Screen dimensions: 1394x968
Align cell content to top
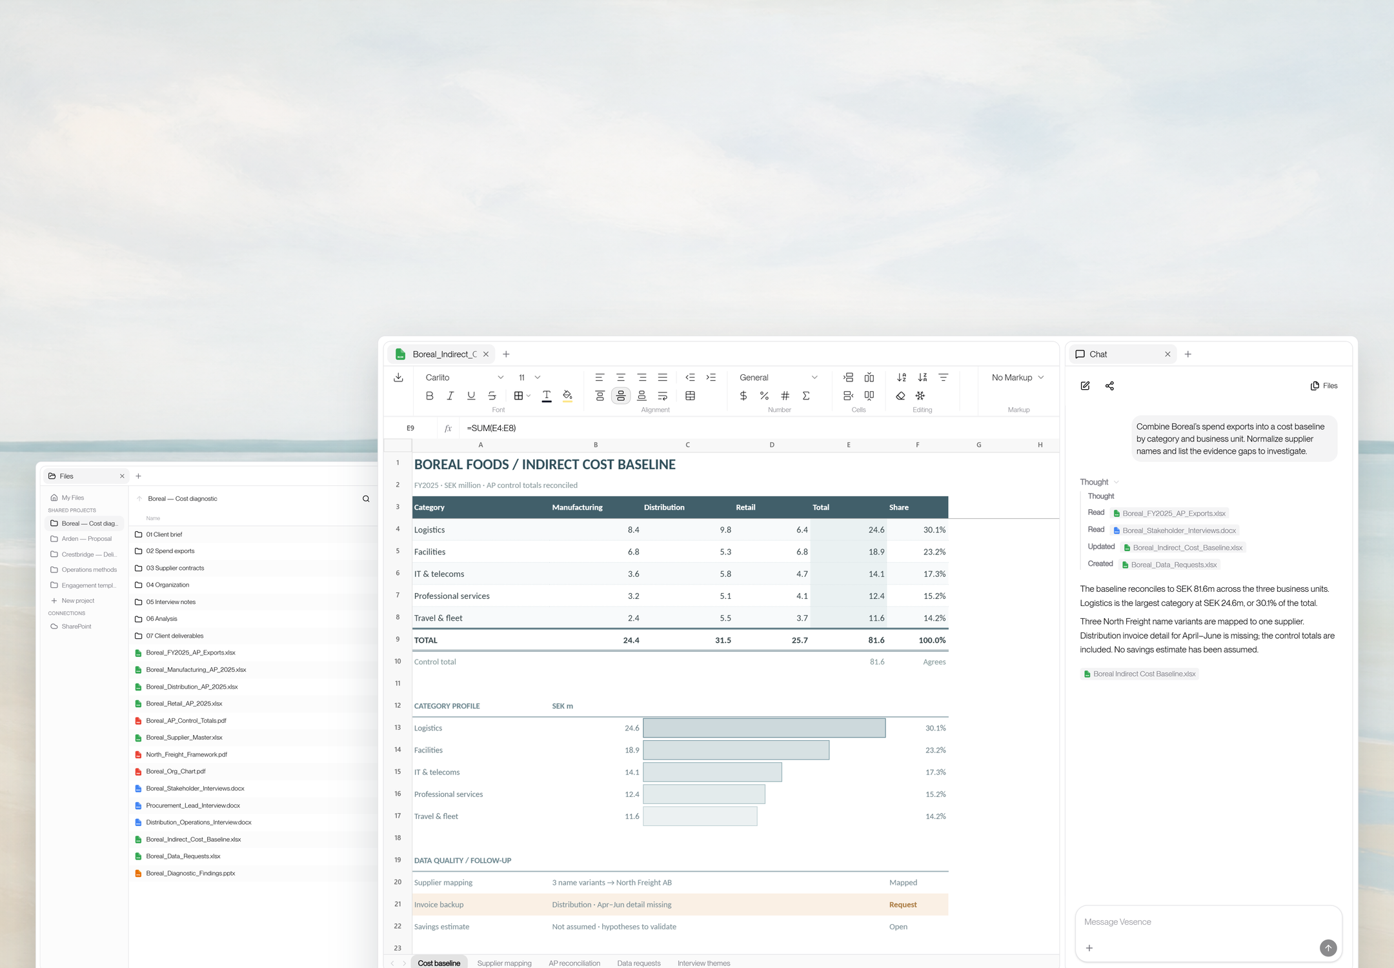(600, 396)
